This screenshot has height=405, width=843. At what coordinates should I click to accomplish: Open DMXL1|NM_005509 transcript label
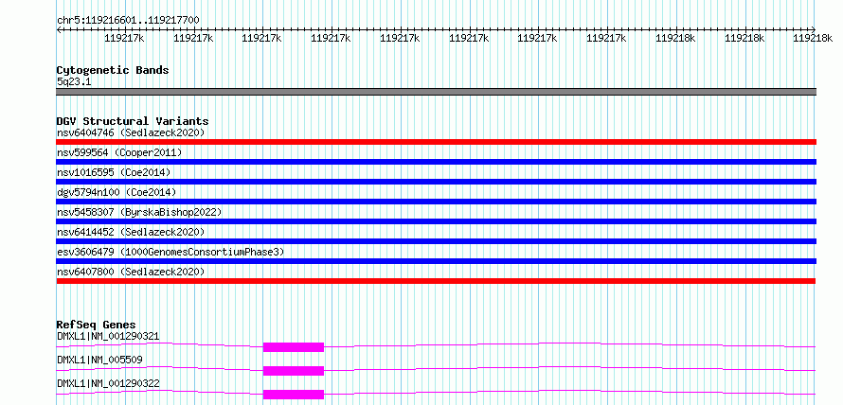pyautogui.click(x=99, y=360)
